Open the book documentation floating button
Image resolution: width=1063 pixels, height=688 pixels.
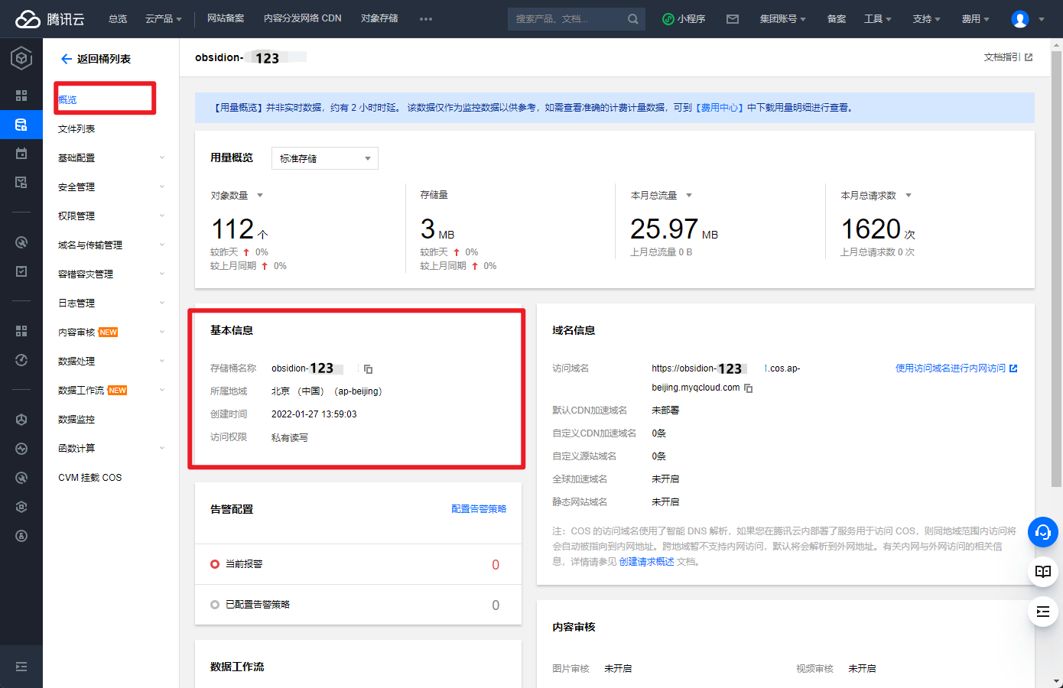(x=1043, y=572)
